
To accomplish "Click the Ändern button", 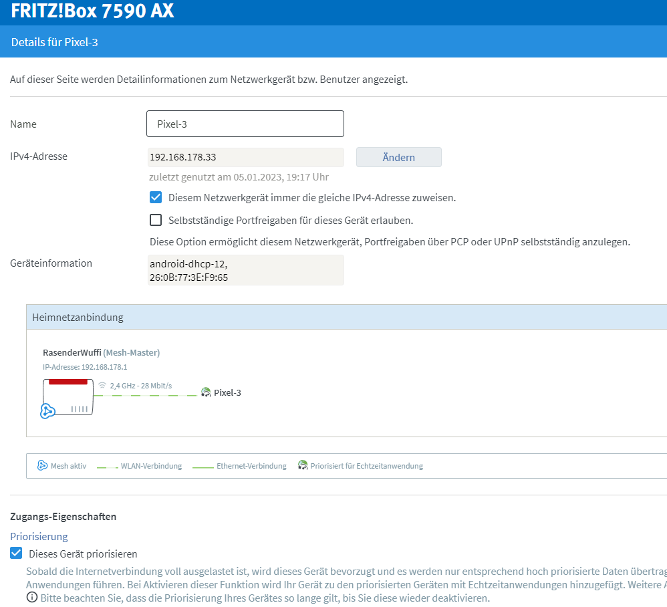I will coord(398,157).
